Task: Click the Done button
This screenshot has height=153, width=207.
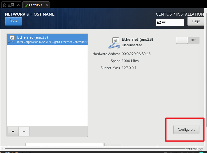Action: [13, 21]
